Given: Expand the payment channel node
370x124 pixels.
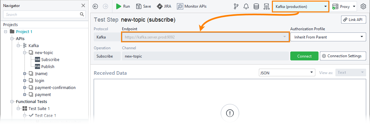Looking at the screenshot, I should tap(24, 95).
